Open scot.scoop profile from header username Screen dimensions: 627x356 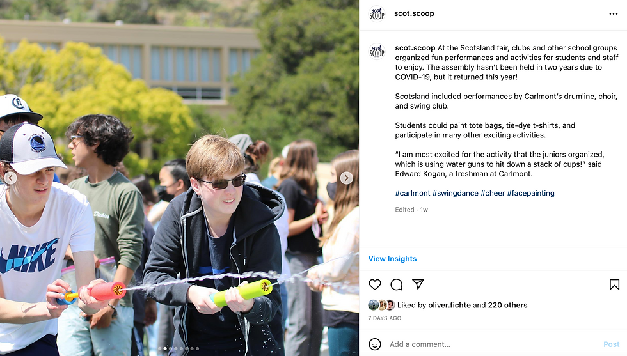pyautogui.click(x=414, y=13)
